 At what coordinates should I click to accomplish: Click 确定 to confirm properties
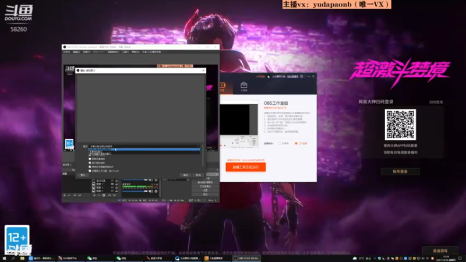point(185,175)
